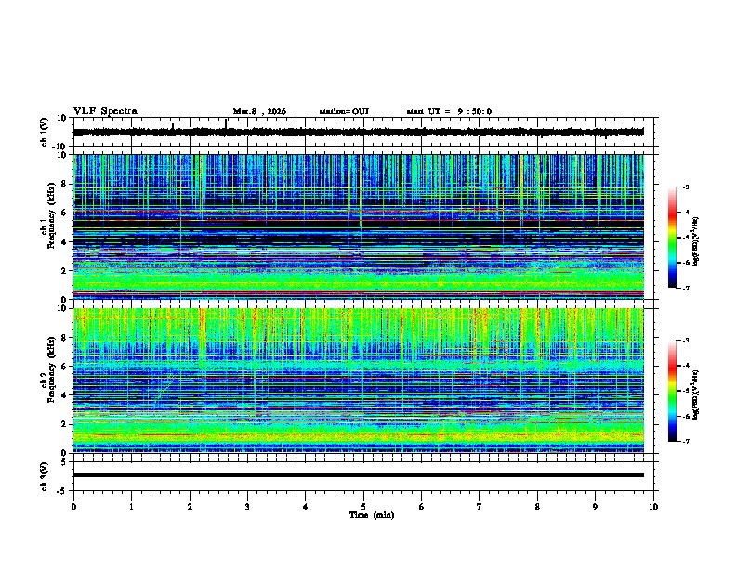Screen dimensions: 736x568
Task: Click the "-3" label on ch.1 colorbar
Action: [x=686, y=187]
